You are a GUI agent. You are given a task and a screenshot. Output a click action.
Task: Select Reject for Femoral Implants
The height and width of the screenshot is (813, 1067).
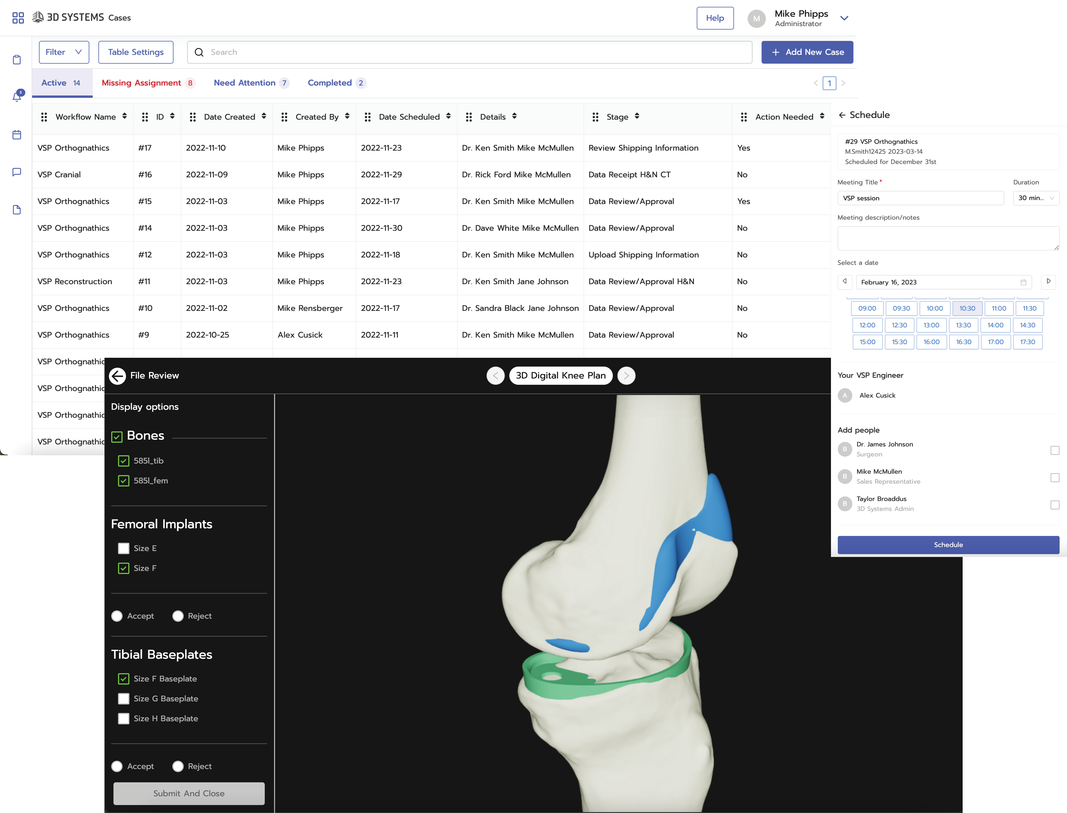[178, 616]
